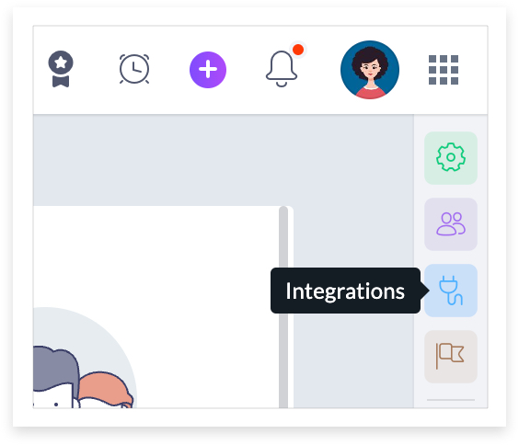Click the alarm clock reminders icon
Image resolution: width=519 pixels, height=445 pixels.
coord(134,69)
